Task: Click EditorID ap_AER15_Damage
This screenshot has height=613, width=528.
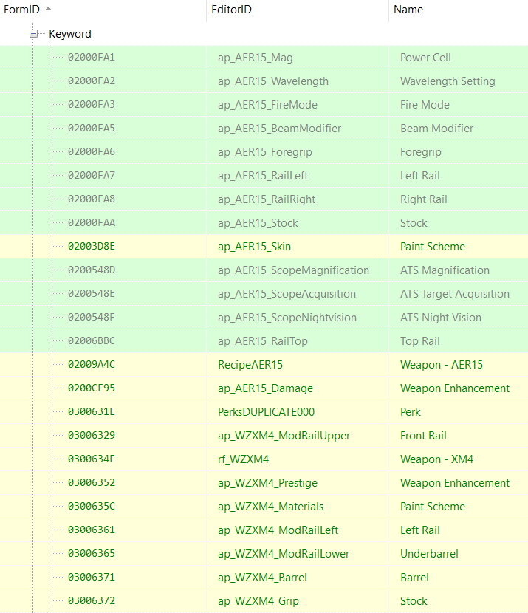Action: click(x=265, y=388)
